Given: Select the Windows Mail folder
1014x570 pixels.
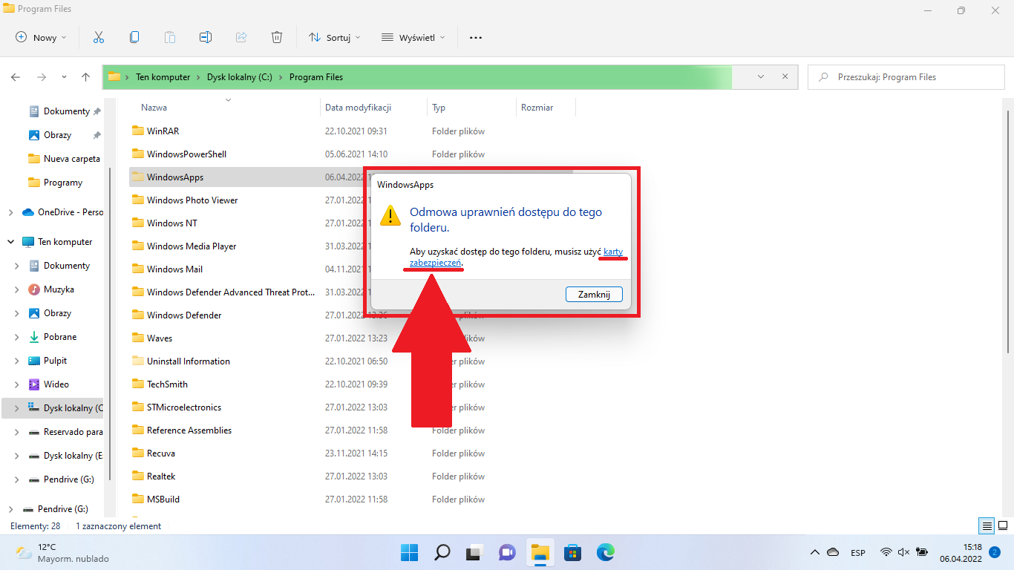Looking at the screenshot, I should coord(174,269).
